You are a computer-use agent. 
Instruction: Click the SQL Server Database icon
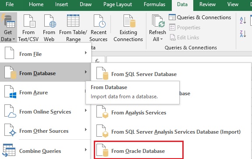pyautogui.click(x=102, y=73)
